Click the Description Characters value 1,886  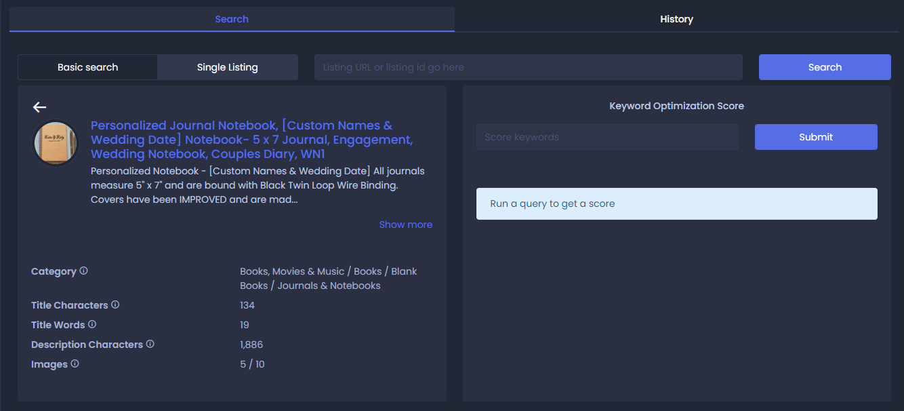click(x=251, y=345)
